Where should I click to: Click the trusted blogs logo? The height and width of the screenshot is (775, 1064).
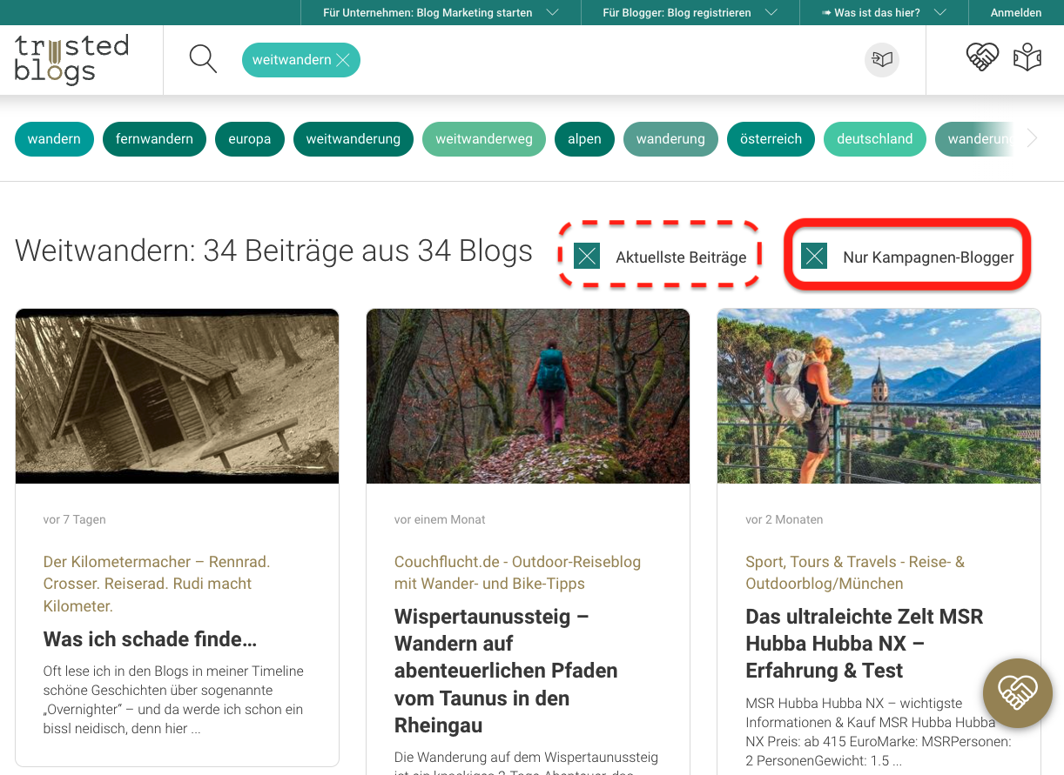pyautogui.click(x=71, y=59)
